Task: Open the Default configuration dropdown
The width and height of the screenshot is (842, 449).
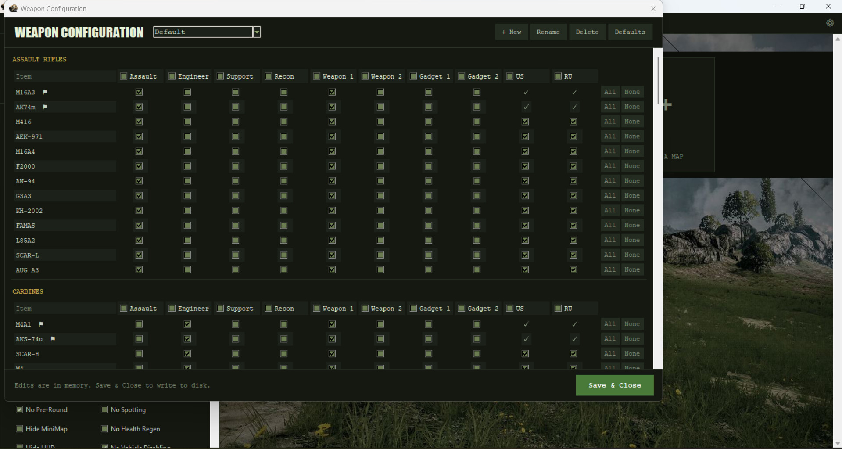Action: pyautogui.click(x=257, y=32)
